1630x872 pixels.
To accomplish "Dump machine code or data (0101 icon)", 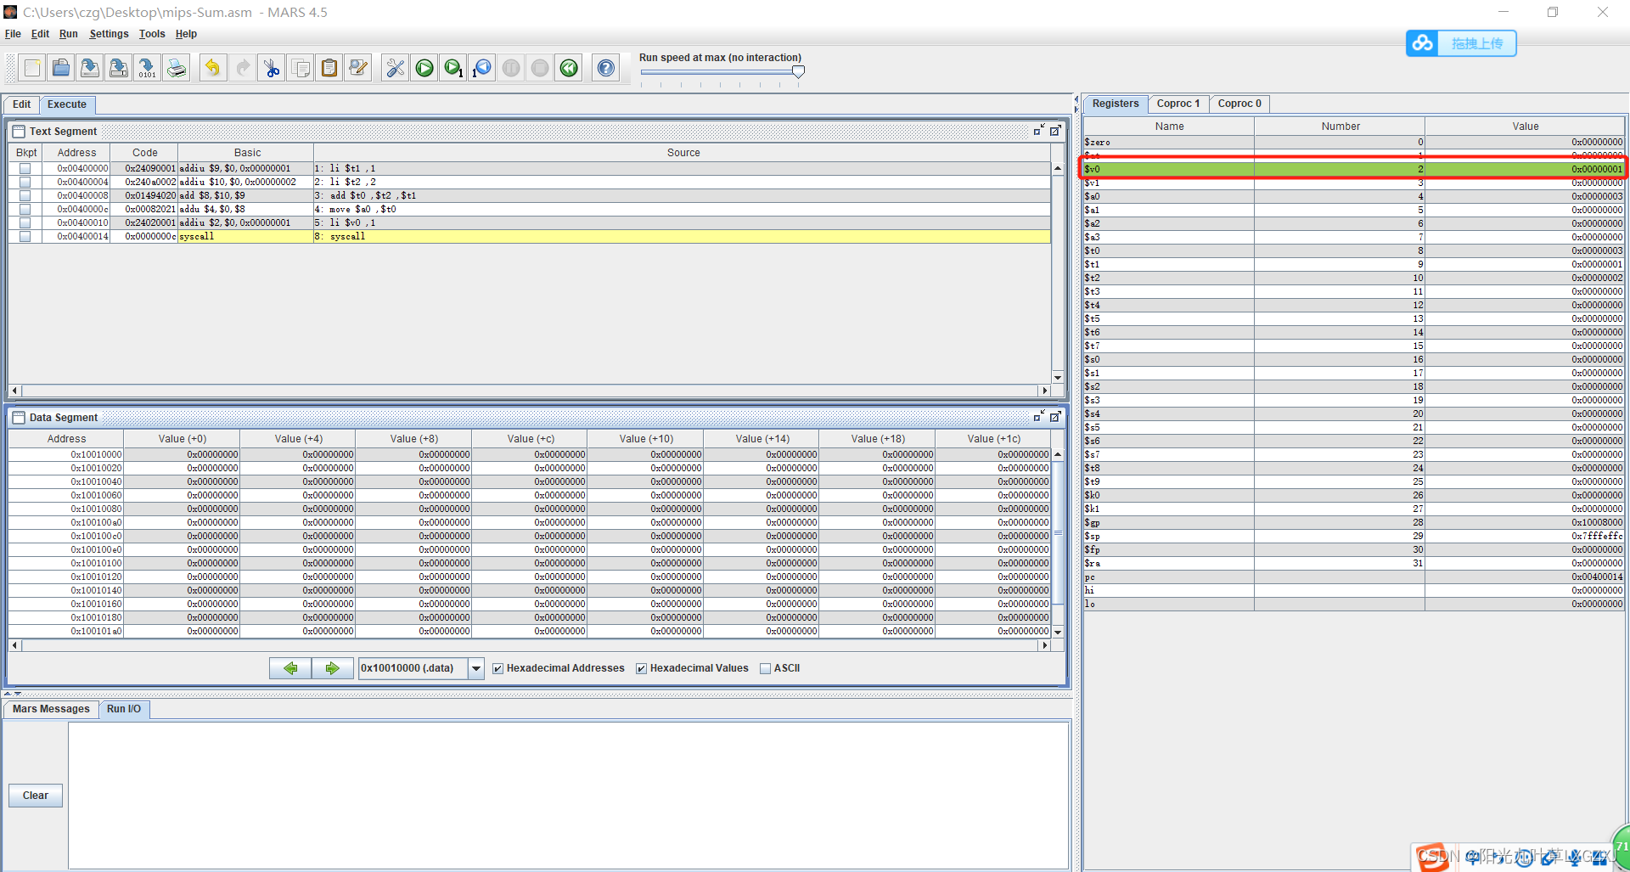I will pos(148,68).
